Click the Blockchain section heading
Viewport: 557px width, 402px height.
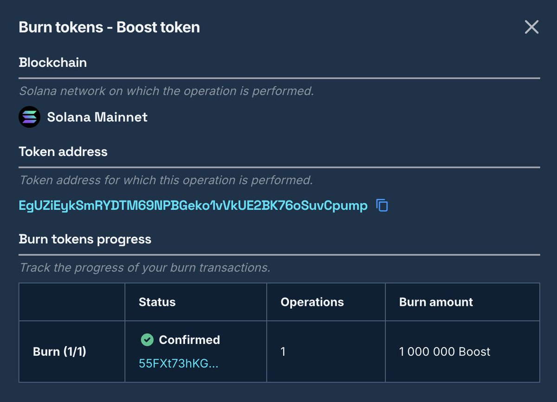coord(52,63)
